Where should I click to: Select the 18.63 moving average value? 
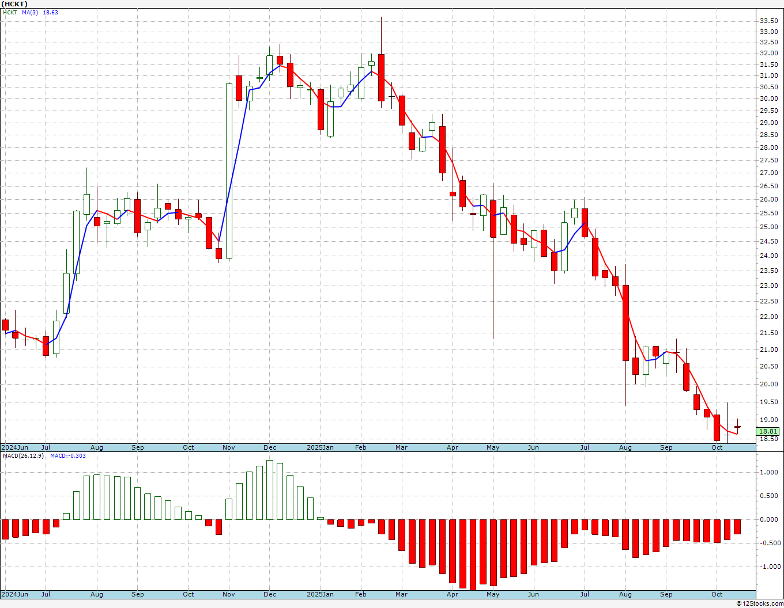coord(51,12)
